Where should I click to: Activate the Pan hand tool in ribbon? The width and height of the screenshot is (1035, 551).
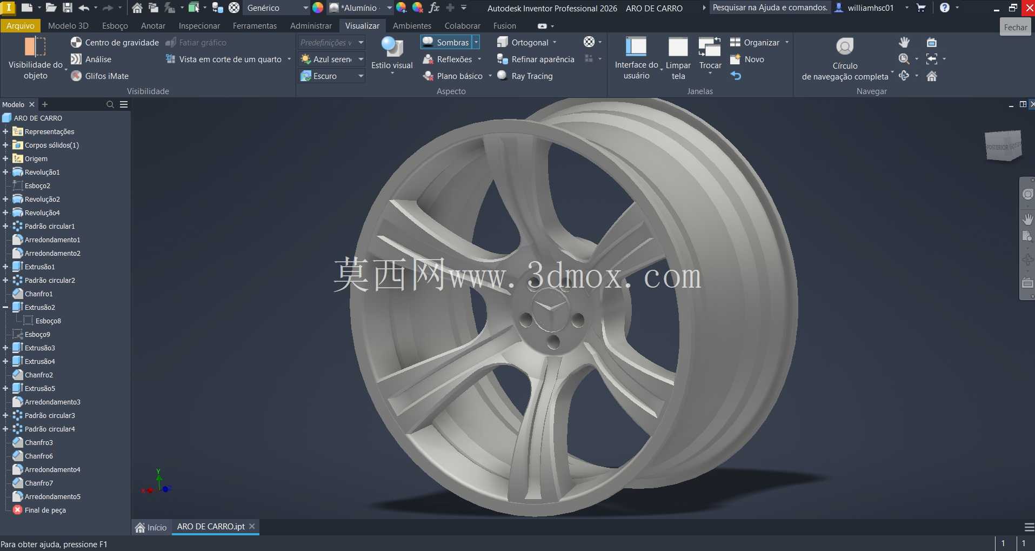[904, 42]
